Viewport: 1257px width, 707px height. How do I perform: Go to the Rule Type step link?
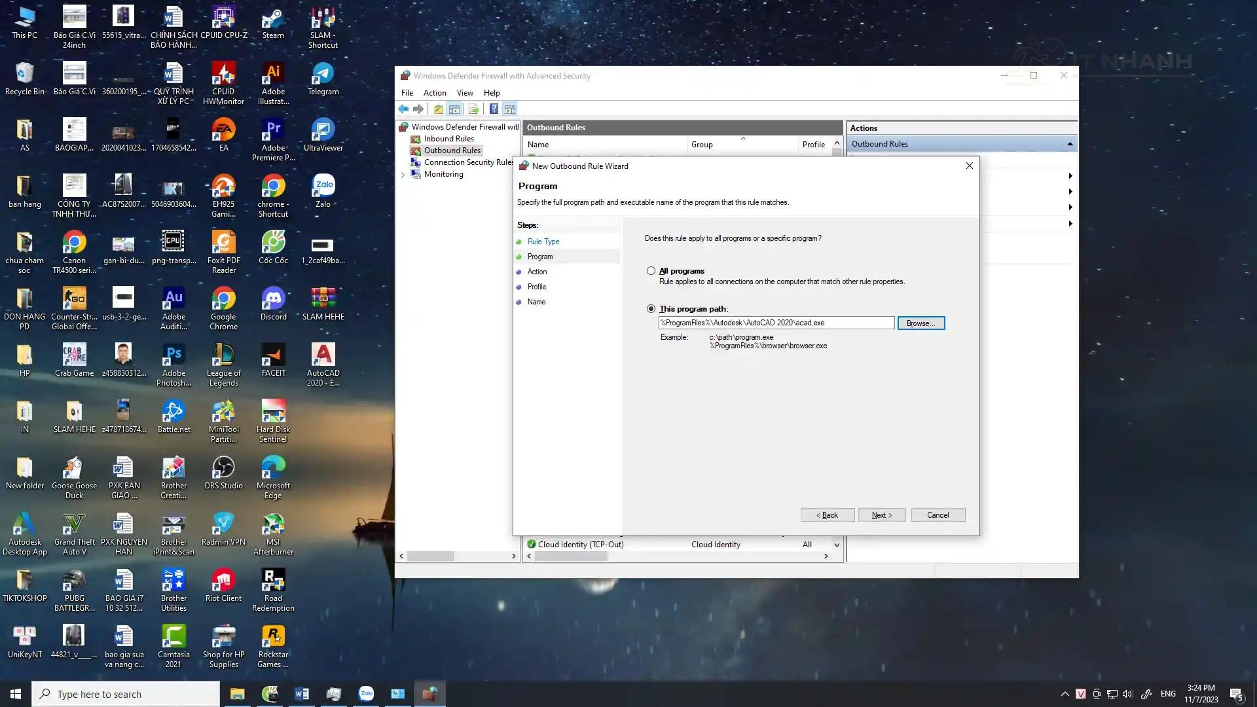(x=543, y=242)
